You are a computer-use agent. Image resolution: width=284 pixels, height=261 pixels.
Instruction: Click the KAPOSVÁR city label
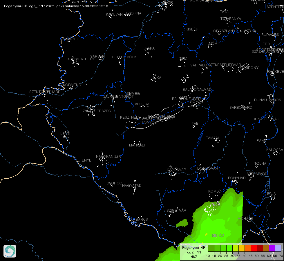click(176, 170)
